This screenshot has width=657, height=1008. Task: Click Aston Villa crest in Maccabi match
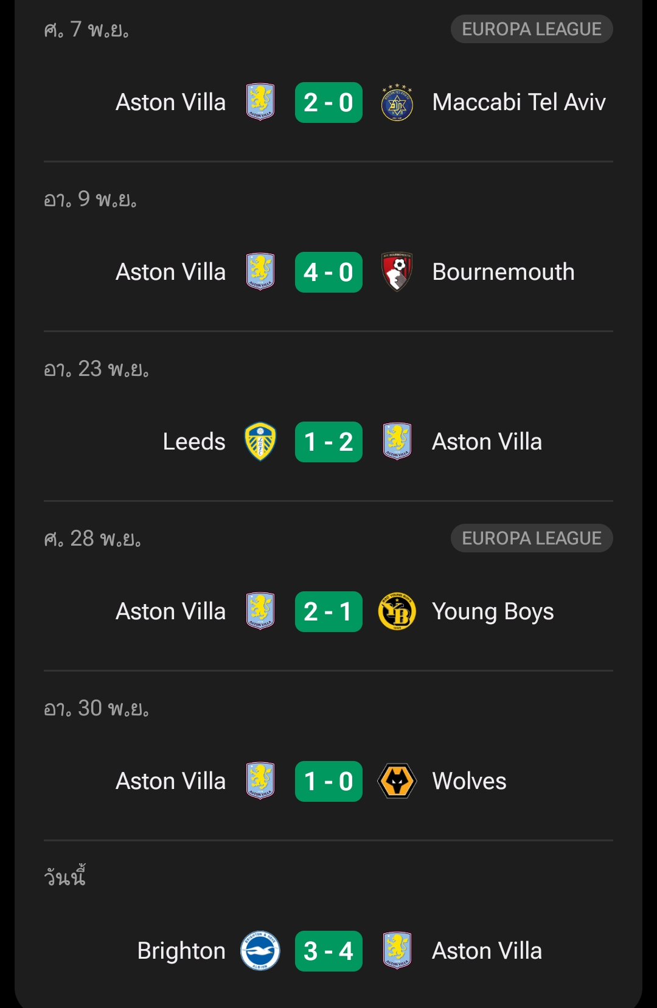(x=260, y=102)
